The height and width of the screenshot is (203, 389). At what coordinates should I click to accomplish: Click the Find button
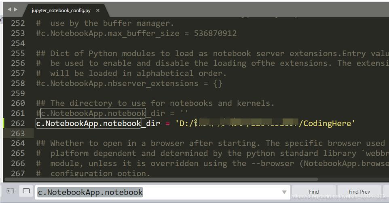(x=313, y=192)
